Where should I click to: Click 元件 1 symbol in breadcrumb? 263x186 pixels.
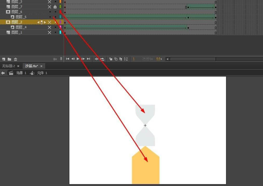tap(42, 73)
